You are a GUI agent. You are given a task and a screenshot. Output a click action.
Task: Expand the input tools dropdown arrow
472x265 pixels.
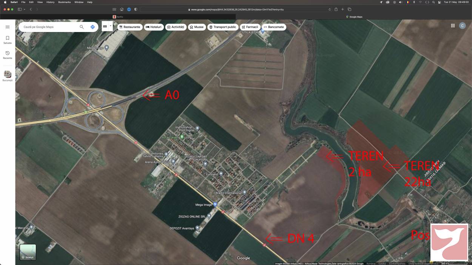pos(111,27)
